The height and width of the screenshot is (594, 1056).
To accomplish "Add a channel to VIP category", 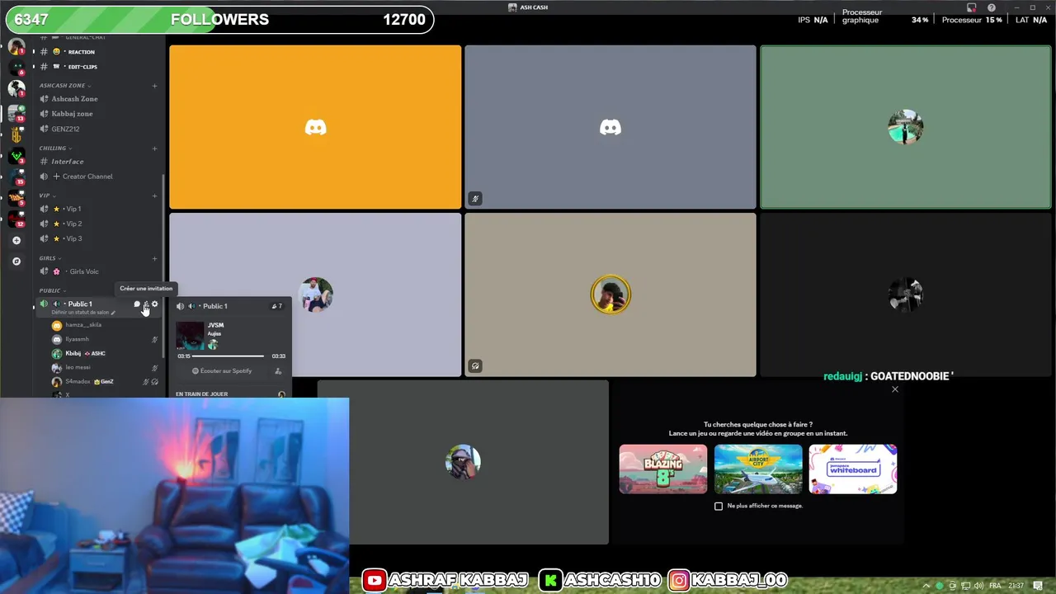I will tap(154, 196).
